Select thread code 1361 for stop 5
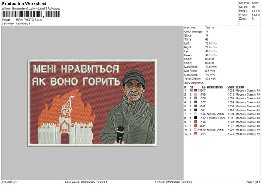 [x=231, y=106]
